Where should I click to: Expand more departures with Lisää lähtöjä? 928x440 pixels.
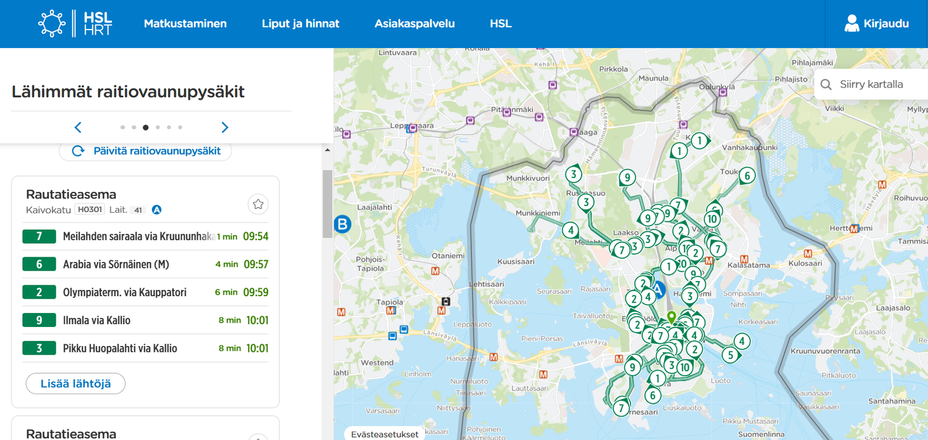[75, 384]
